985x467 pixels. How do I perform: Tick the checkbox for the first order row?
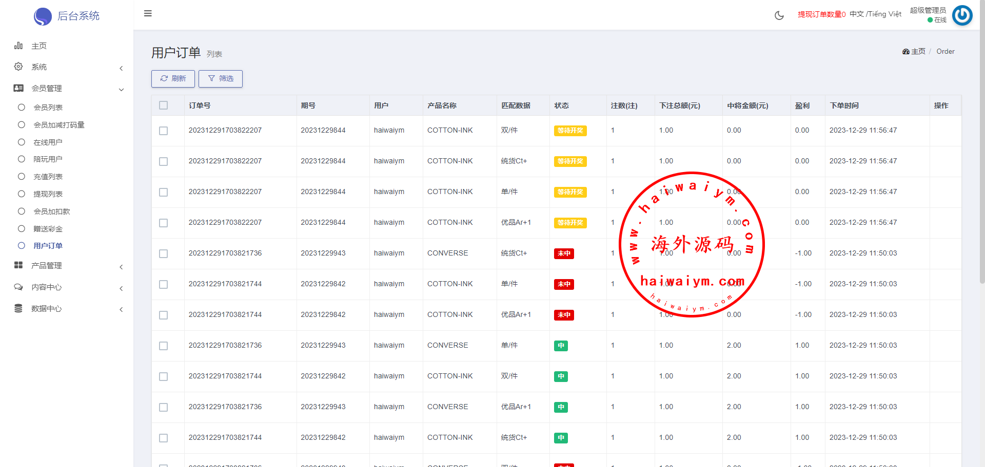coord(164,131)
